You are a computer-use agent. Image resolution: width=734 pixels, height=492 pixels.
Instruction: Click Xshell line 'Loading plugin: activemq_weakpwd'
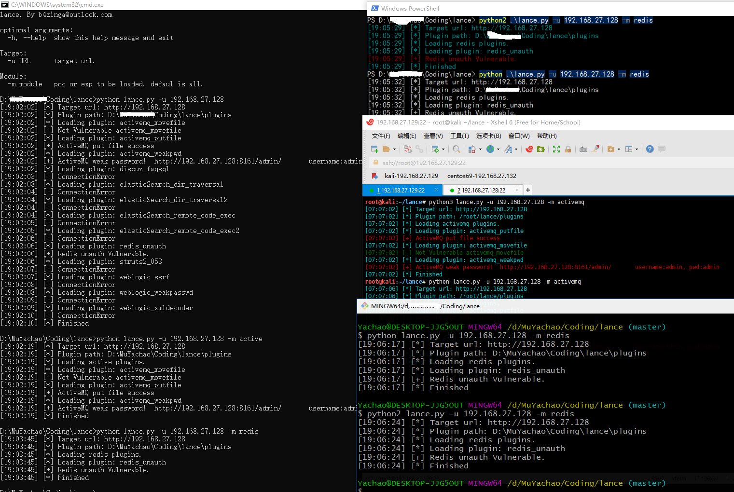pos(469,260)
